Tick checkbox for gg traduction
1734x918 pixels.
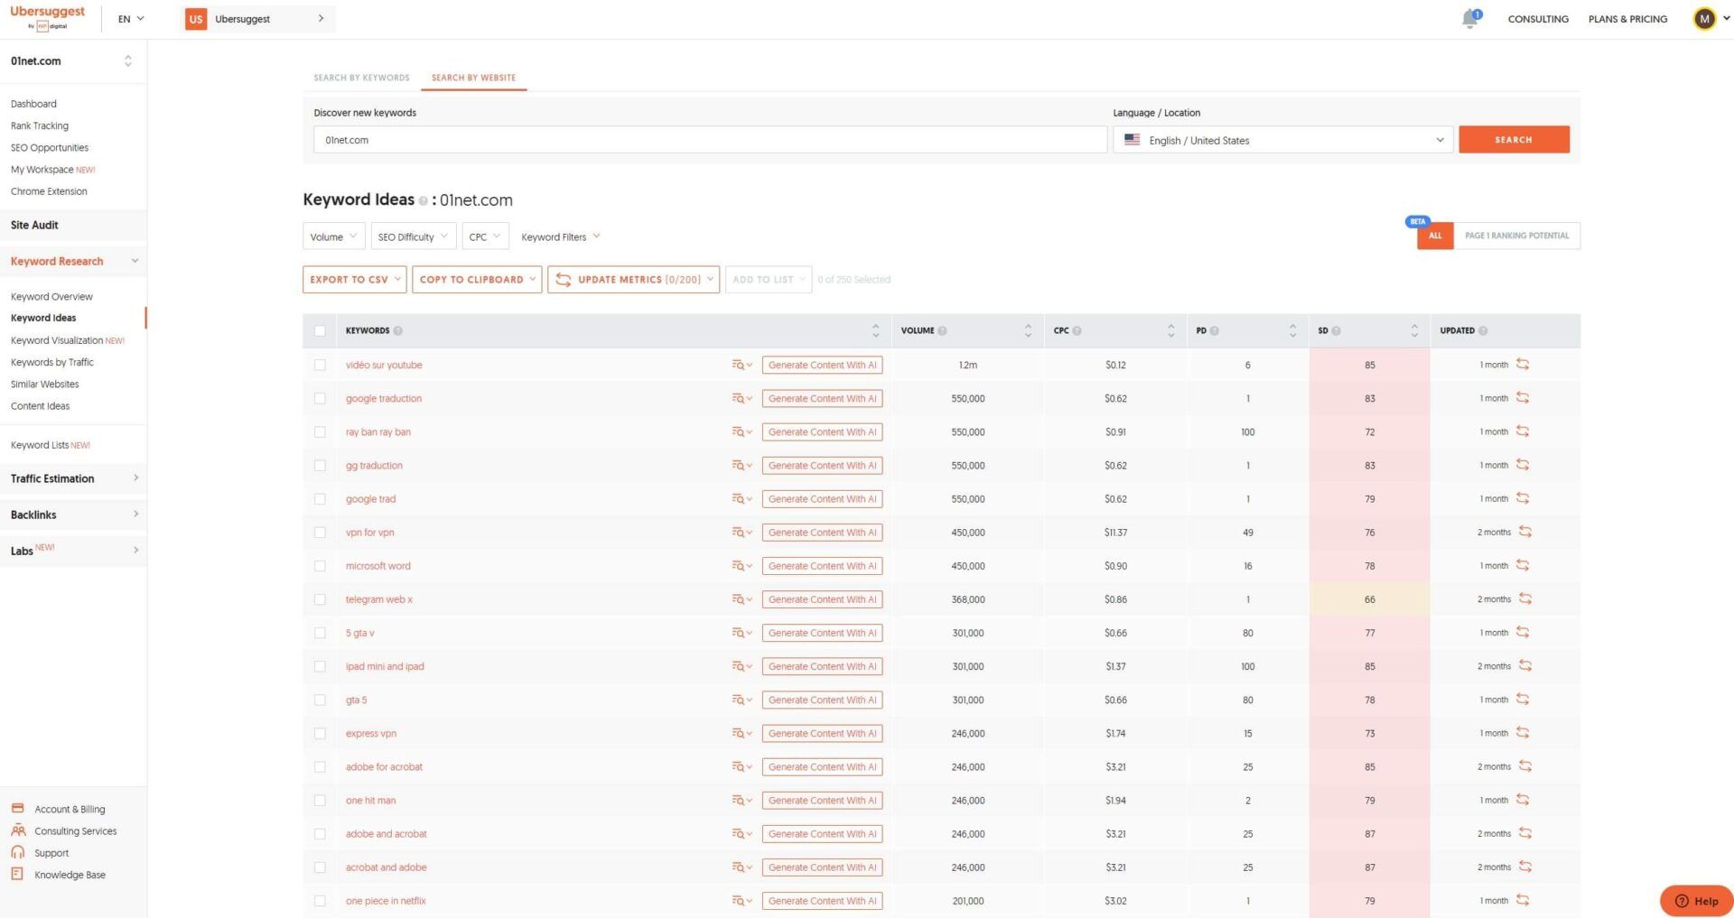(320, 465)
